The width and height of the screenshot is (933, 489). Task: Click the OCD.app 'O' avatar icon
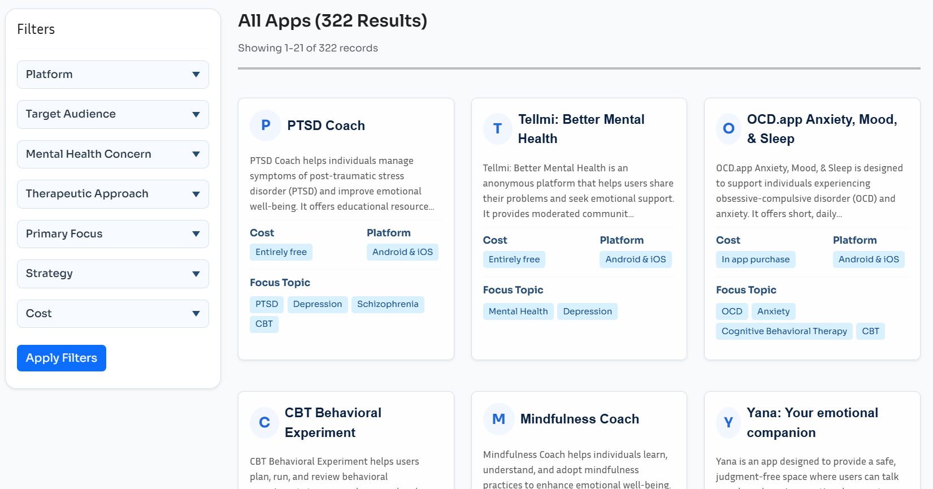[x=728, y=129]
